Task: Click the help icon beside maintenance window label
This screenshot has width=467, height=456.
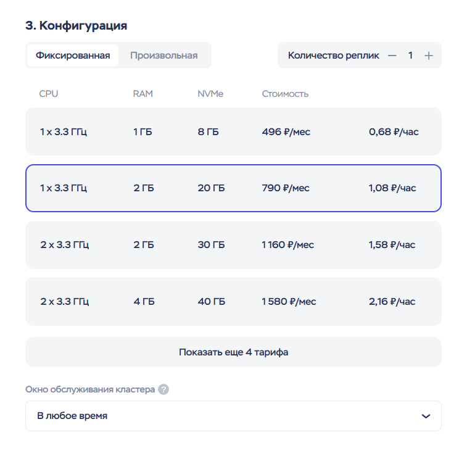Action: pyautogui.click(x=163, y=390)
